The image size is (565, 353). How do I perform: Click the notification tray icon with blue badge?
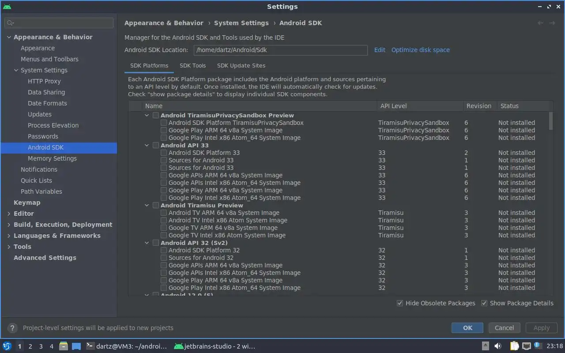coord(538,346)
